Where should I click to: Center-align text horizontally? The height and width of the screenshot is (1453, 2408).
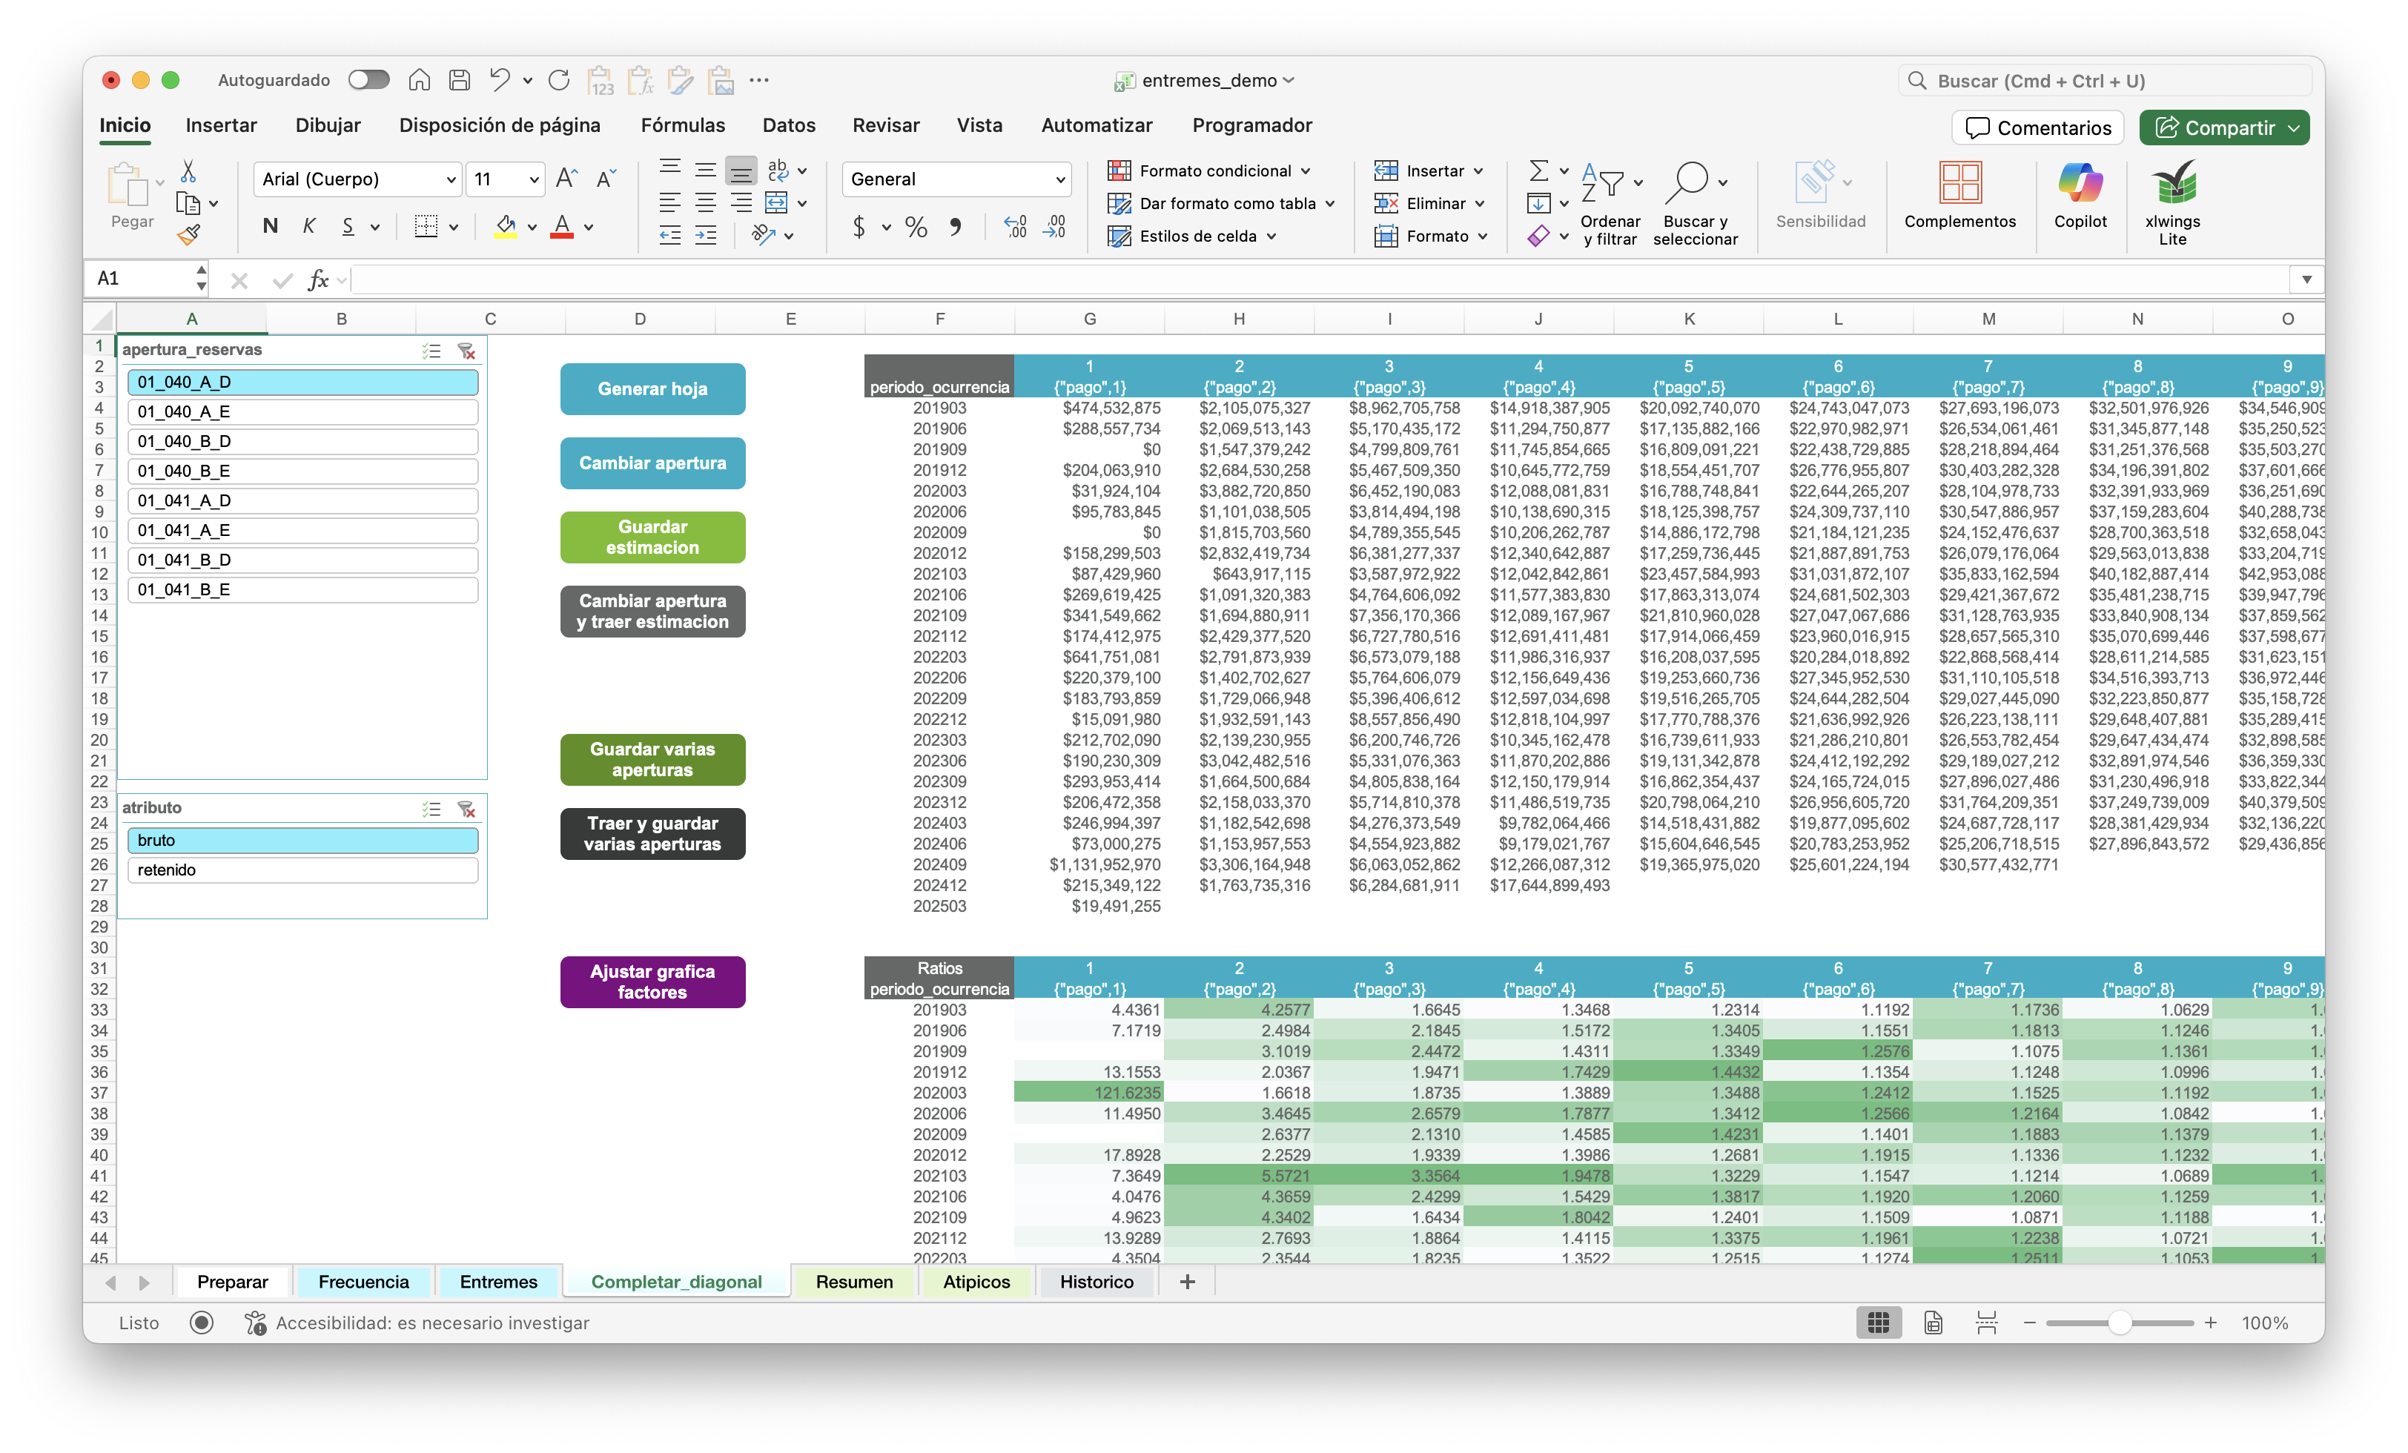pos(706,203)
